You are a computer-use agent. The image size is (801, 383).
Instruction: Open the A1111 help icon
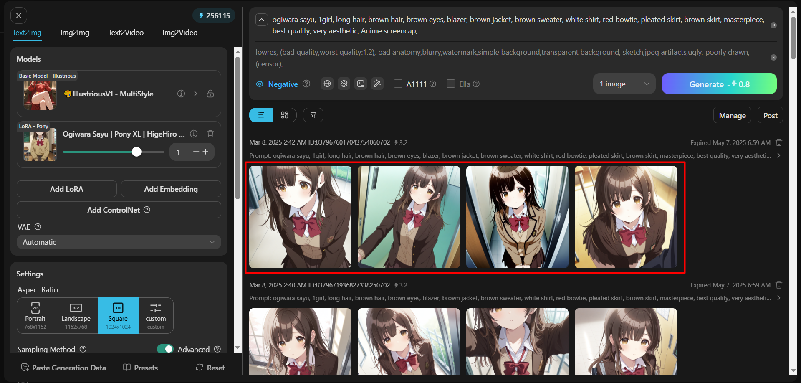click(x=433, y=84)
